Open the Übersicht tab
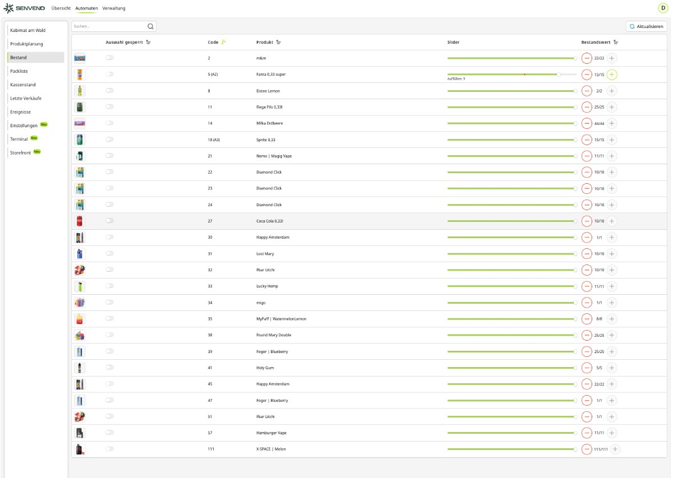Viewport: 673px width, 478px height. tap(61, 8)
